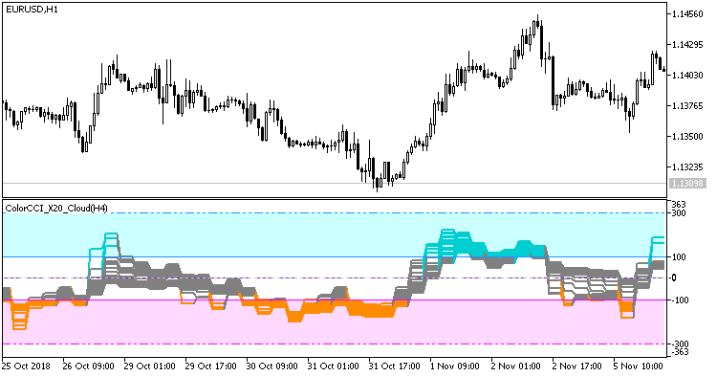717x377 pixels.
Task: Click price scale value 1.14295
Action: (x=687, y=45)
